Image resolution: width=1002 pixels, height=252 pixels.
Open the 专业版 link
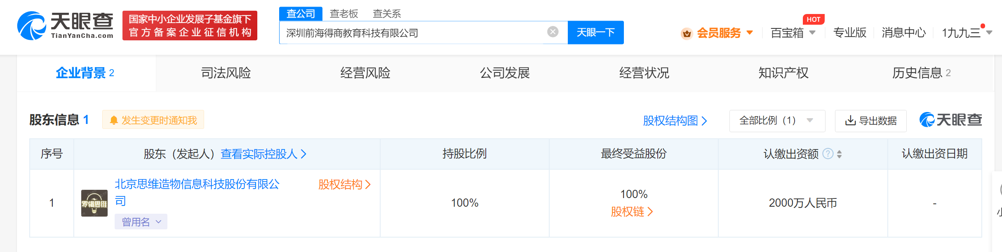(850, 33)
